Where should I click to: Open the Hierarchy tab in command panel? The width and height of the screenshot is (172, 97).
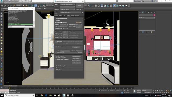coord(146,12)
